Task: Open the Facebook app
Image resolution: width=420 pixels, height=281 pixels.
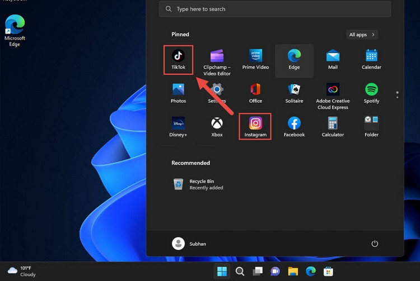Action: pyautogui.click(x=294, y=127)
